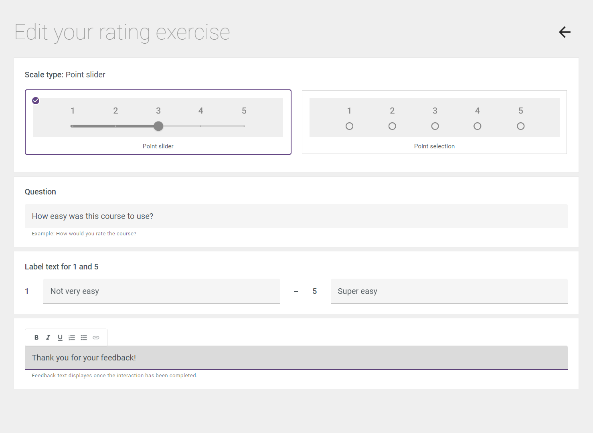Image resolution: width=593 pixels, height=433 pixels.
Task: Toggle underline formatting in feedback editor
Action: pos(60,338)
